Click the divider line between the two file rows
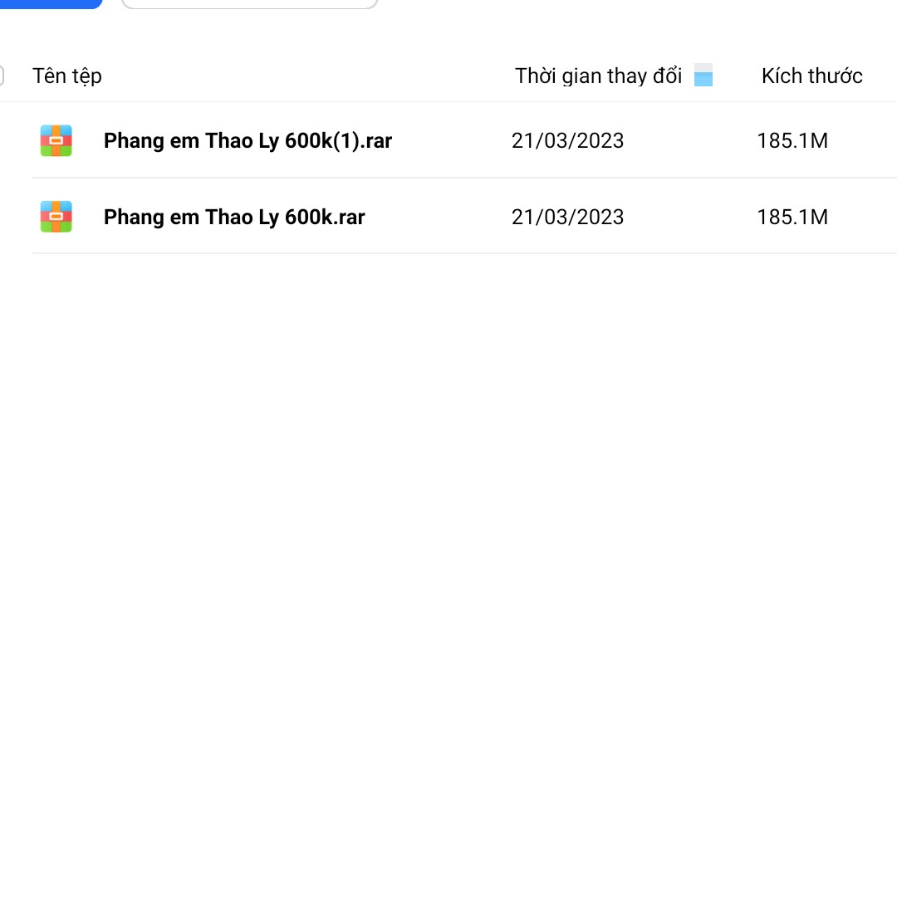897x910 pixels. 464,178
